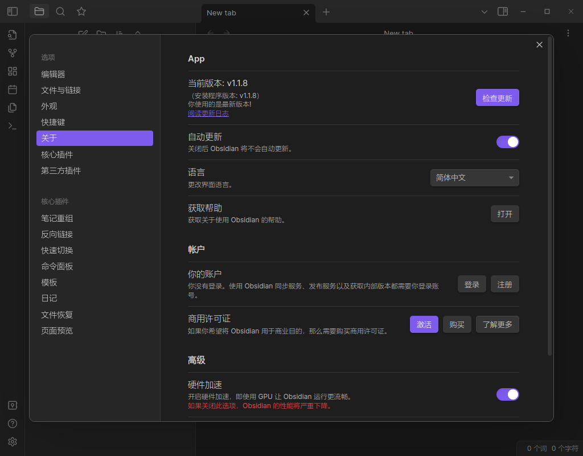Select 外观 in settings sidebar
This screenshot has width=583, height=456.
(50, 106)
